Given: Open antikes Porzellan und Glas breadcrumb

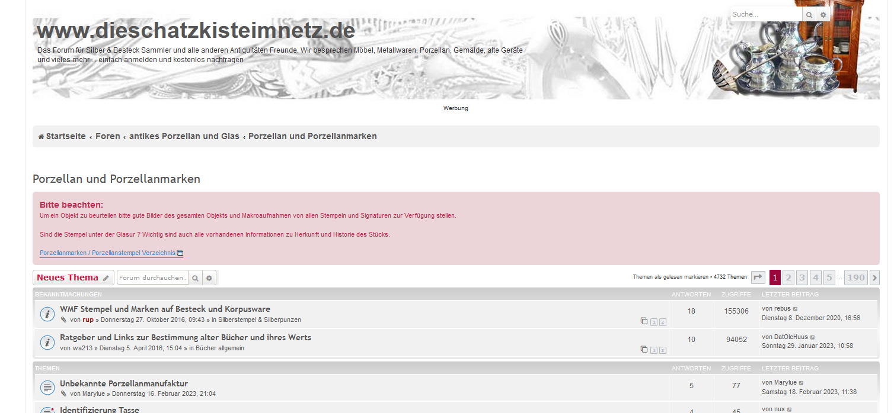Looking at the screenshot, I should pos(184,135).
